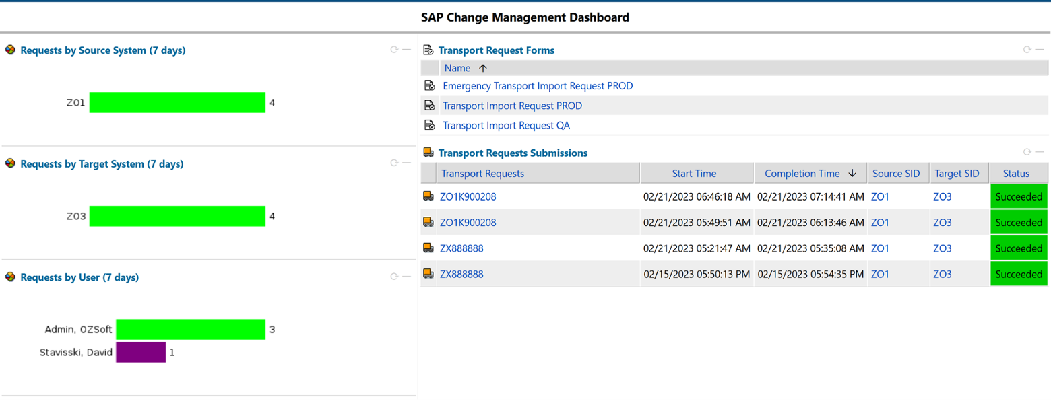Collapse the Requests by User panel
The width and height of the screenshot is (1051, 401).
(406, 276)
